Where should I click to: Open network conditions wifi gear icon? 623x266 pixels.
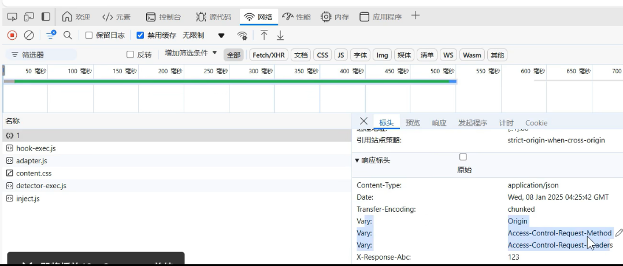242,36
